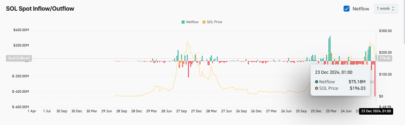Click the 174.40 price marker label
Image resolution: width=405 pixels, height=125 pixels.
pyautogui.click(x=385, y=58)
